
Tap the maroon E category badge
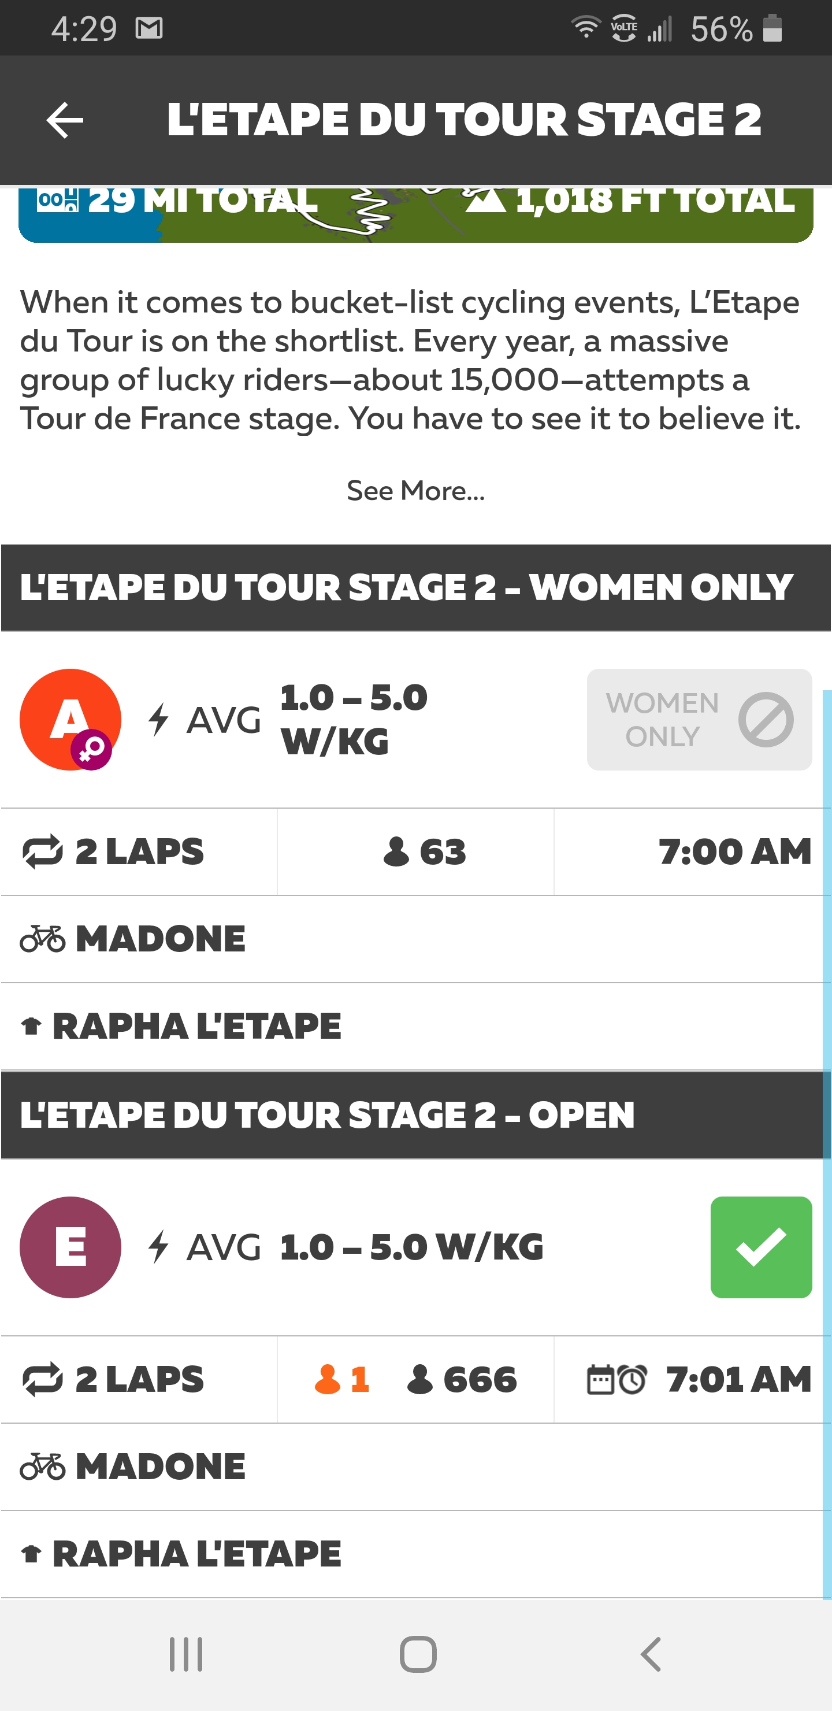[x=70, y=1247]
